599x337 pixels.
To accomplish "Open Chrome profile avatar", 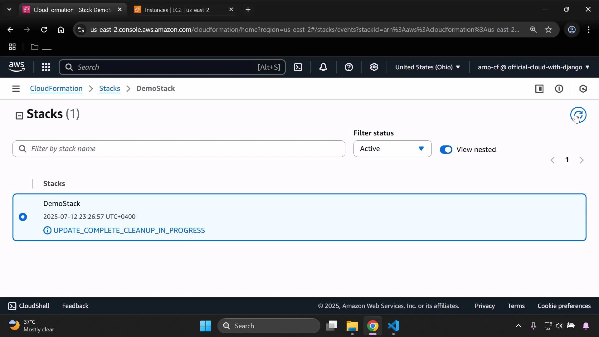I will (x=572, y=30).
